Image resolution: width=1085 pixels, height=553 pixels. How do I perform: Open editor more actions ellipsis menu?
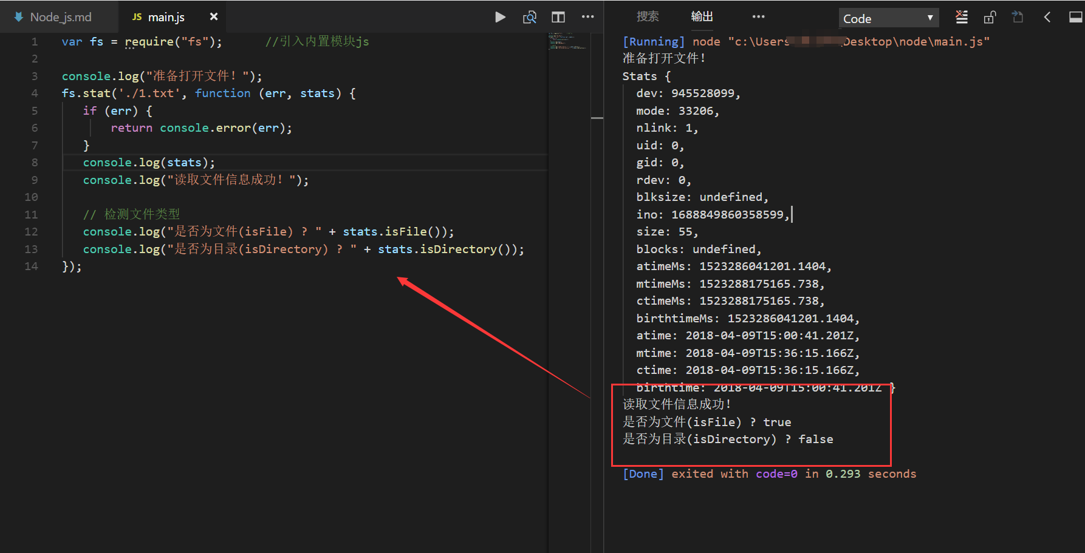click(587, 17)
